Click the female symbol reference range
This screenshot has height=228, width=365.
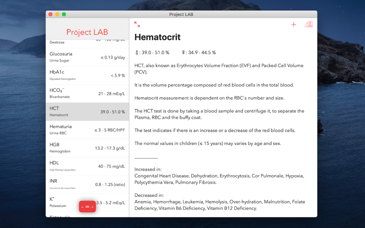coord(199,52)
